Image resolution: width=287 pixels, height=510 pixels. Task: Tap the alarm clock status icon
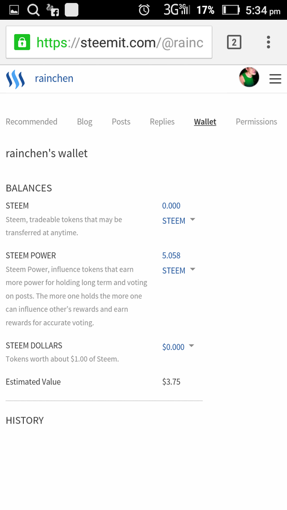click(144, 9)
